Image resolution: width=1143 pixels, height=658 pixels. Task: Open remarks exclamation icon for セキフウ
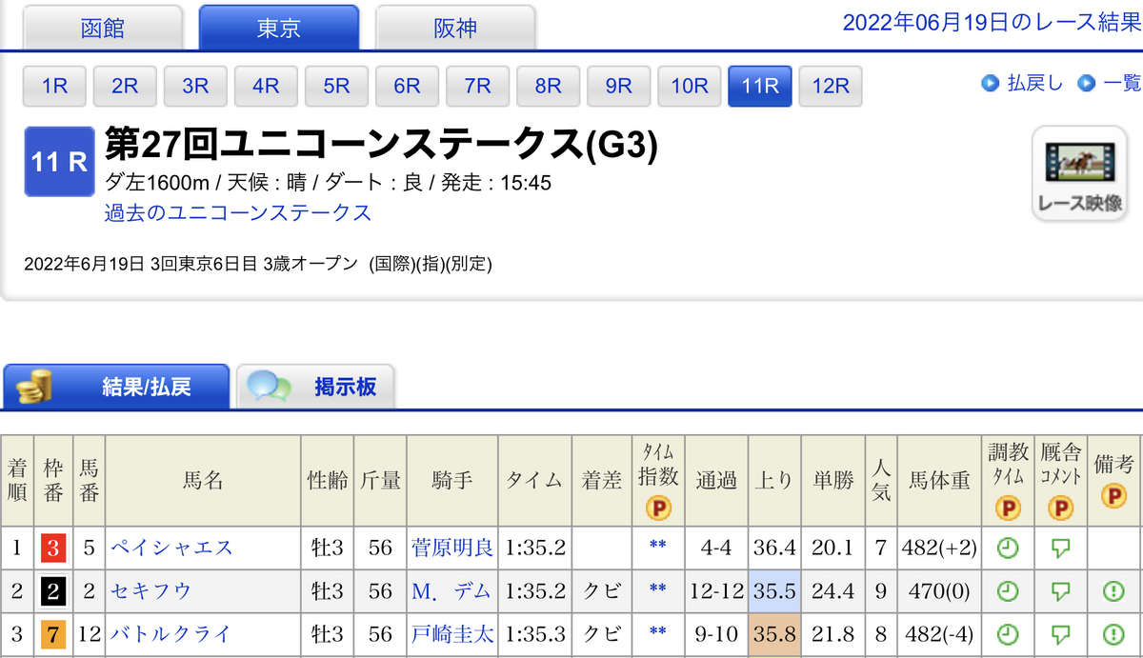click(1113, 591)
